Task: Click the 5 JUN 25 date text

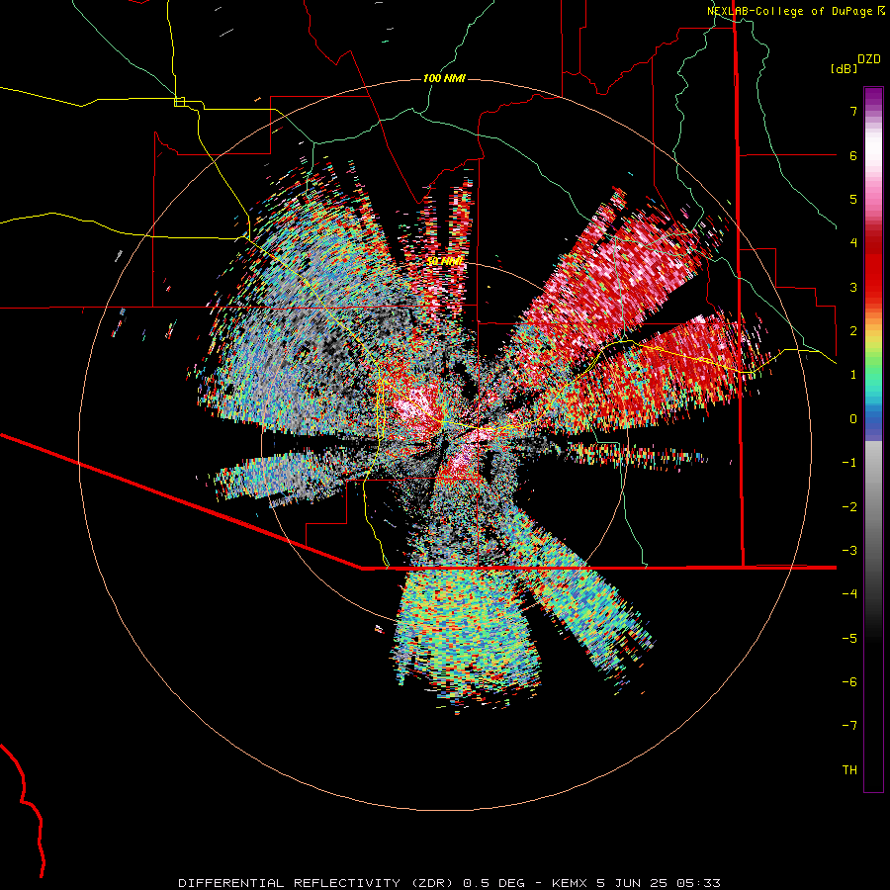Action: point(632,883)
